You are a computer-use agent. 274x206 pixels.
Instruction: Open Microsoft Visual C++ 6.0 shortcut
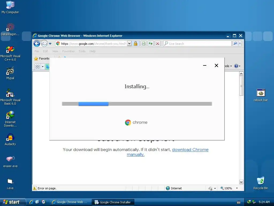pos(10,53)
